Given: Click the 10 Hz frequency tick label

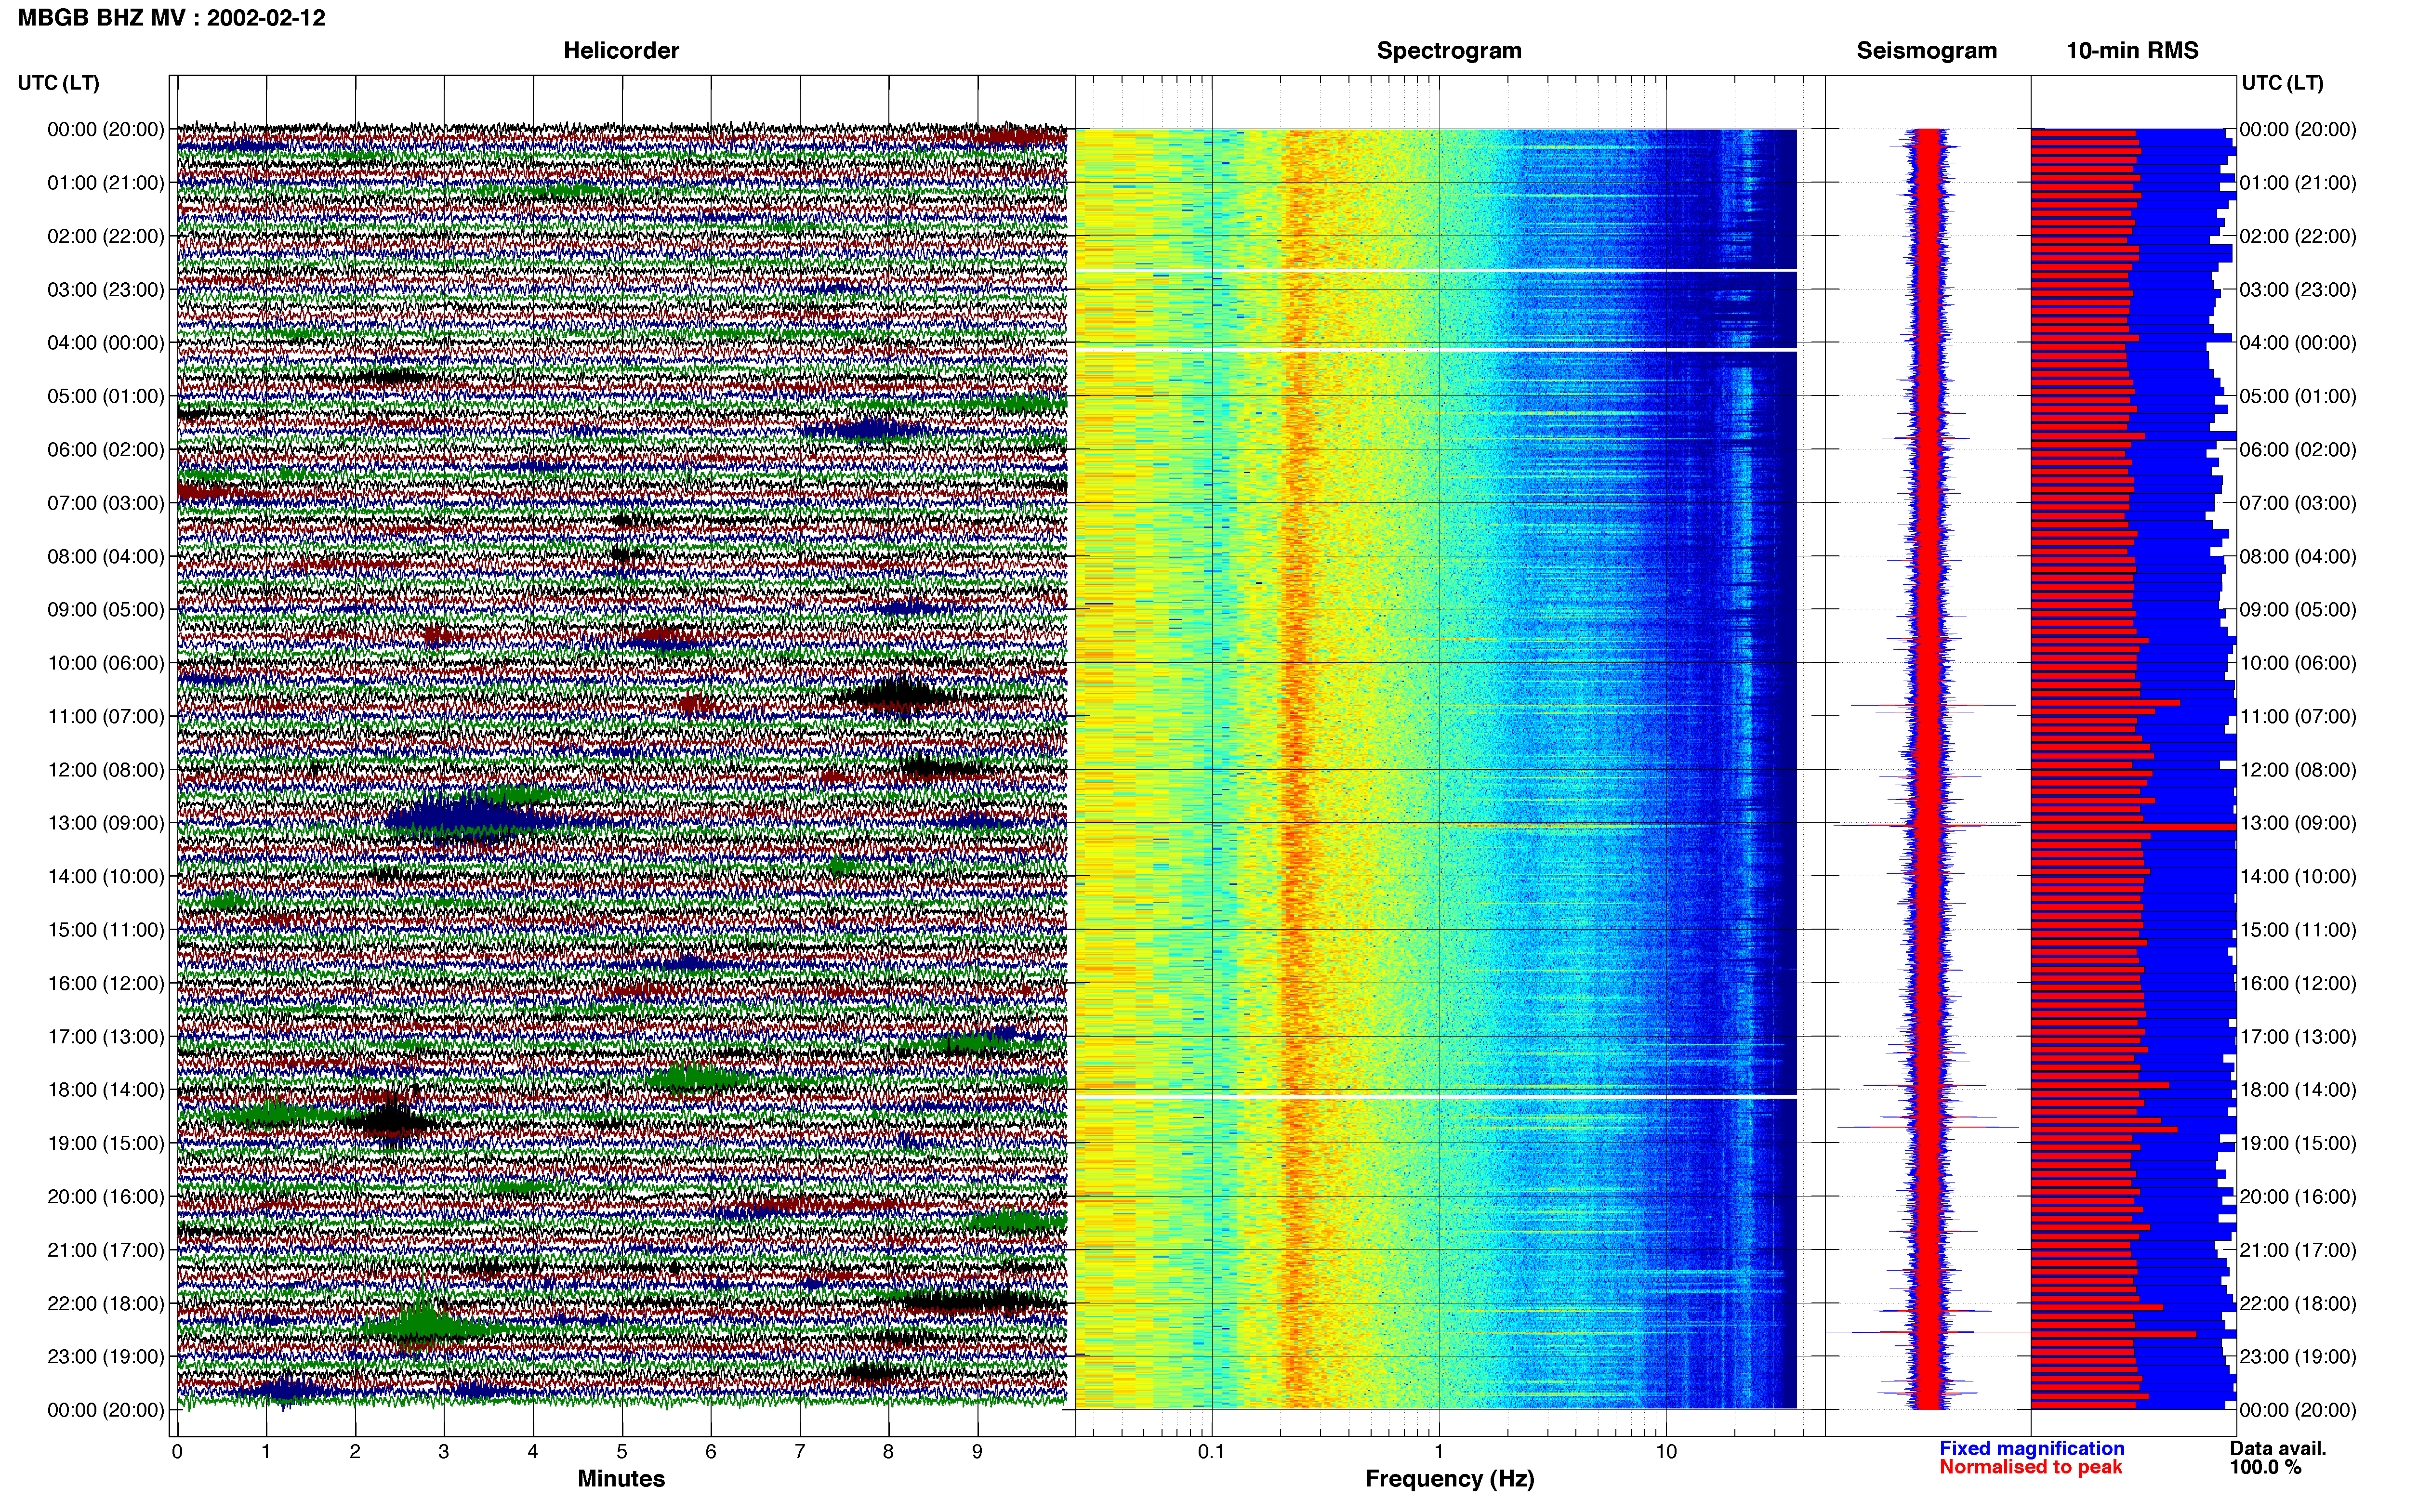Looking at the screenshot, I should [x=1666, y=1451].
